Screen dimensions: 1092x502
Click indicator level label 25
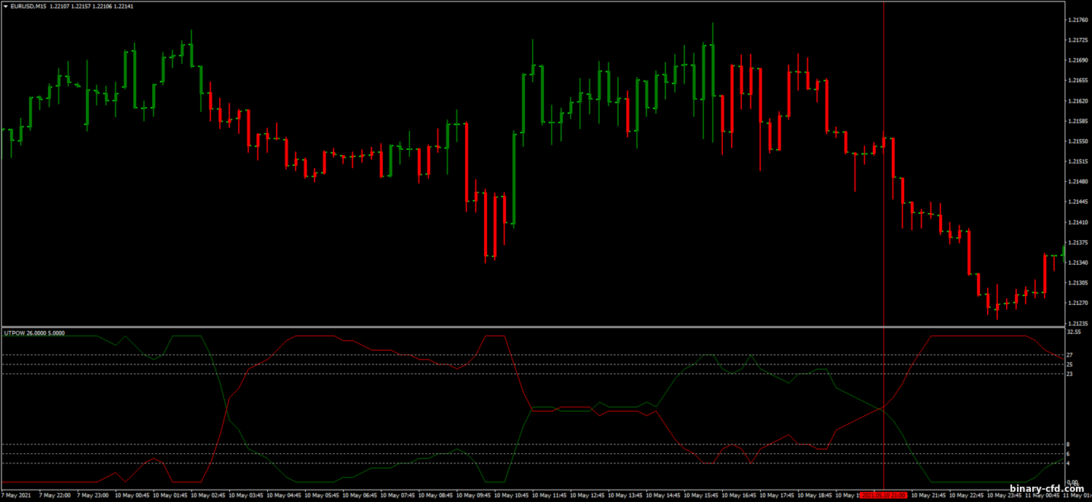coord(1069,364)
